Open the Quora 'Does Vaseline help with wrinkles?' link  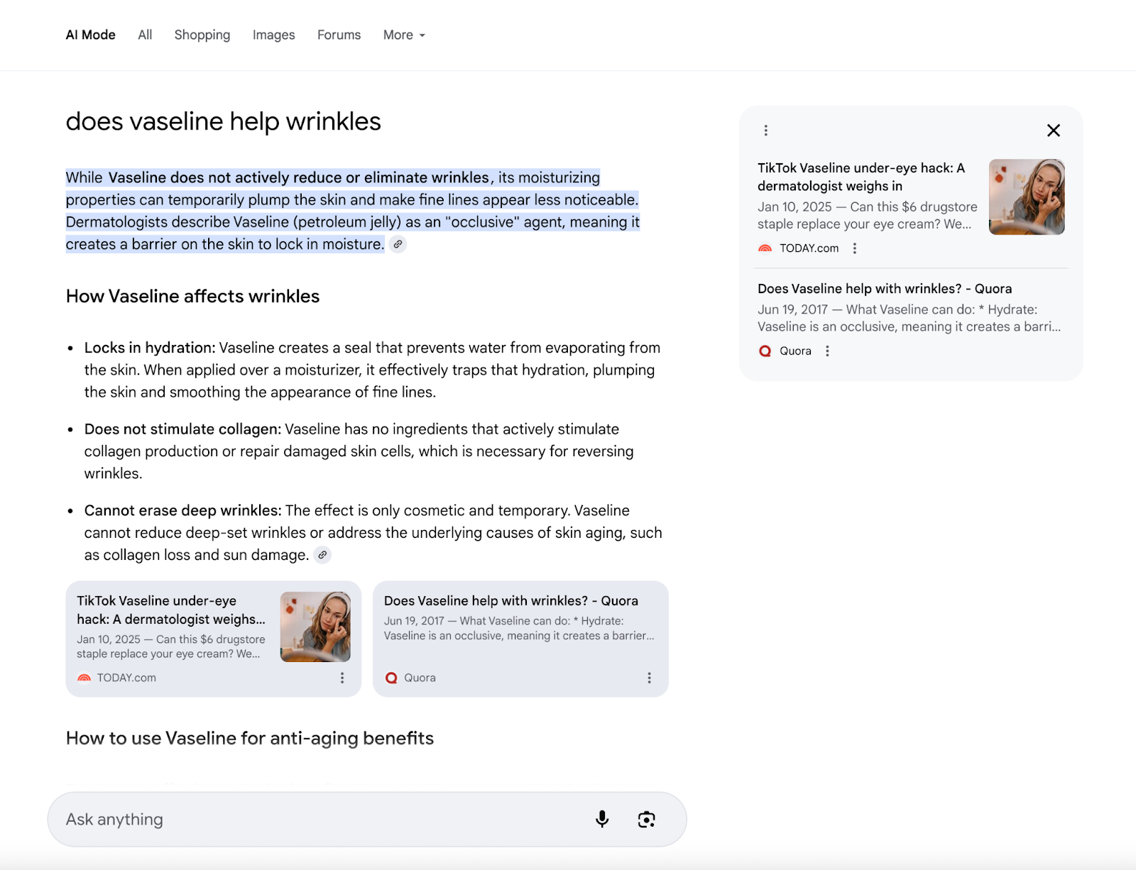(510, 600)
